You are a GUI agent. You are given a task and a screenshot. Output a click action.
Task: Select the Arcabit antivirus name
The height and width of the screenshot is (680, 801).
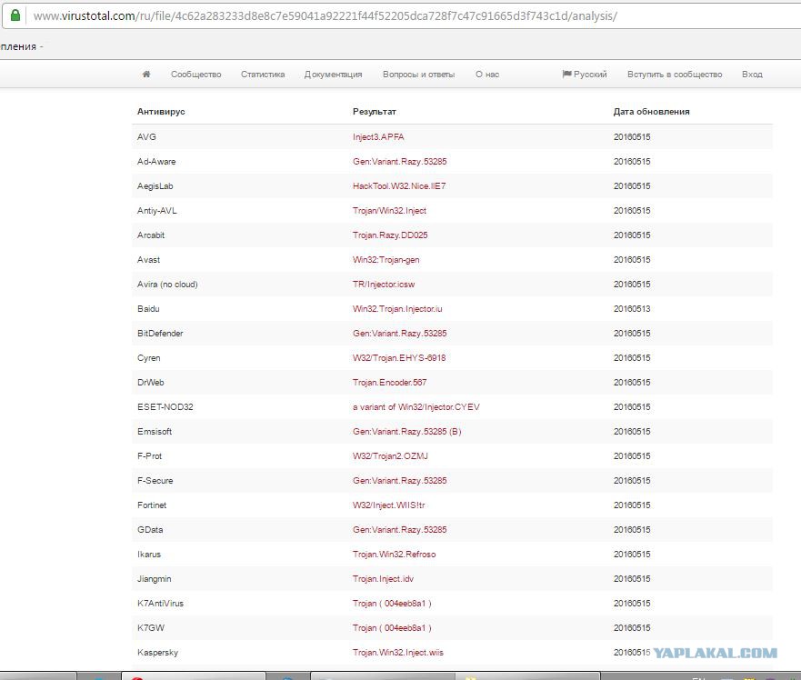(151, 235)
